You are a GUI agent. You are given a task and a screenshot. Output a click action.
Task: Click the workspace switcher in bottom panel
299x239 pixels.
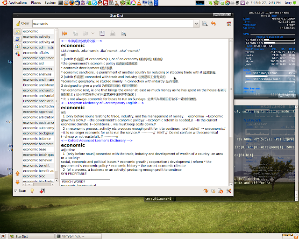click(x=288, y=236)
